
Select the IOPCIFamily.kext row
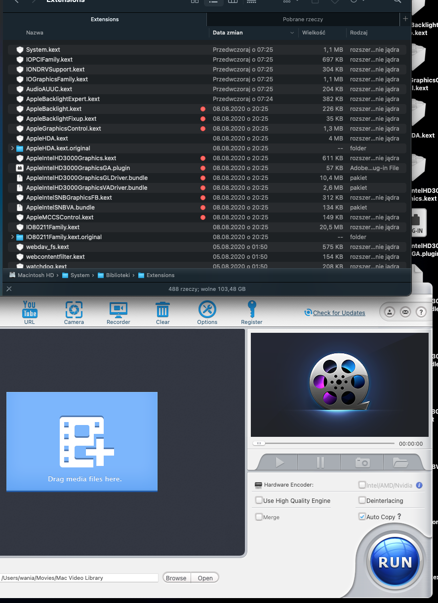[x=207, y=60]
